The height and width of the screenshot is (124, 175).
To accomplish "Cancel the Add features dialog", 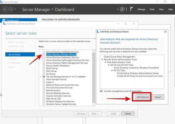I will click(x=158, y=97).
